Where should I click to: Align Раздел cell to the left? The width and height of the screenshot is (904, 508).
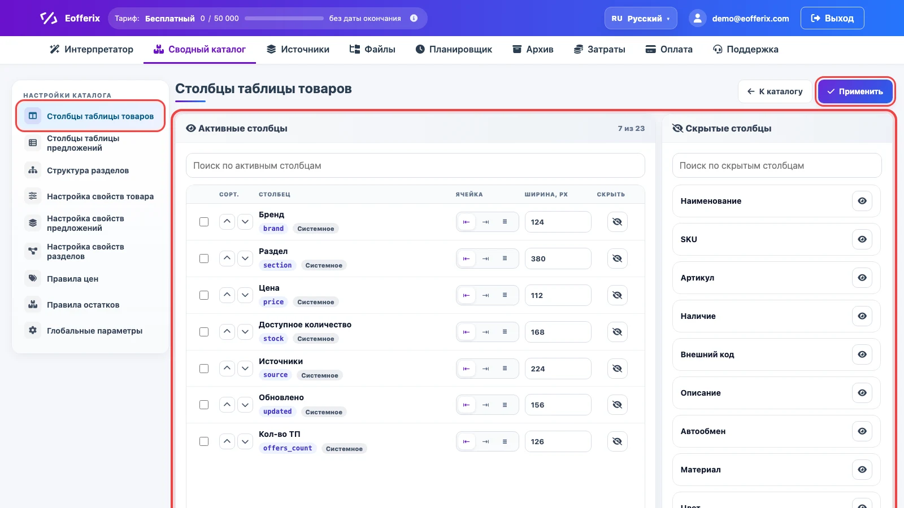(466, 259)
